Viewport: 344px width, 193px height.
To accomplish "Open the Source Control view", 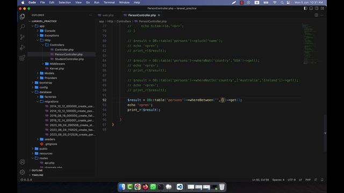I will (x=22, y=37).
